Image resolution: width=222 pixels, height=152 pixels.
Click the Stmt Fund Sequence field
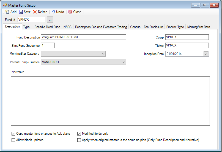tap(48, 45)
